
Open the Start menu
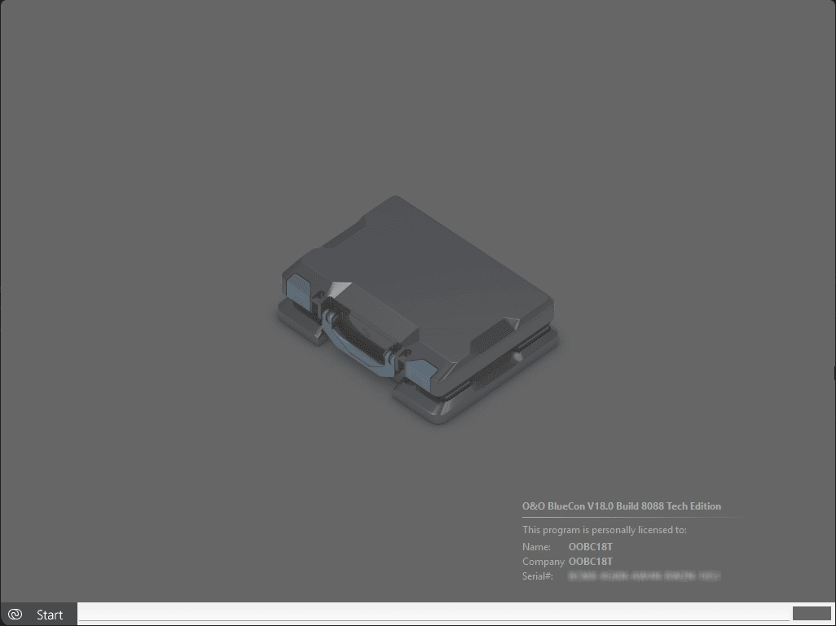tap(39, 615)
